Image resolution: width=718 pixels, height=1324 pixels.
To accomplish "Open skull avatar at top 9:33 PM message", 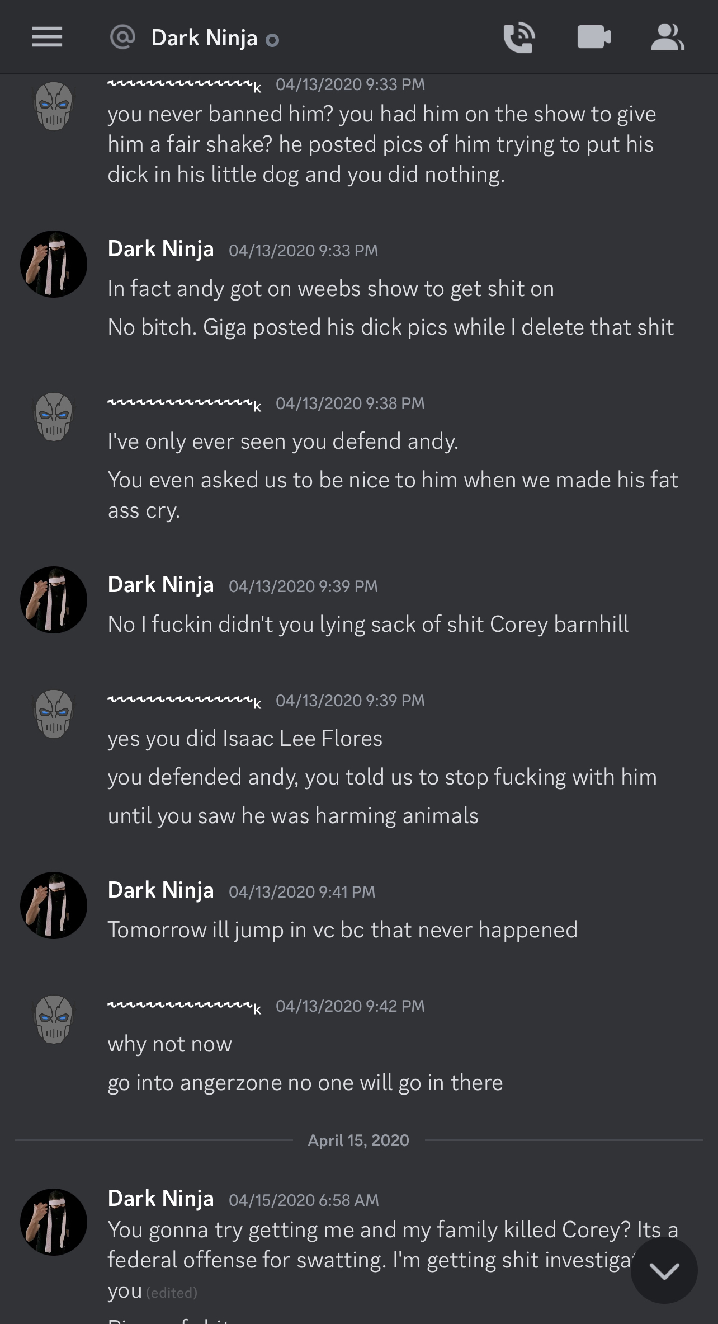I will [54, 106].
